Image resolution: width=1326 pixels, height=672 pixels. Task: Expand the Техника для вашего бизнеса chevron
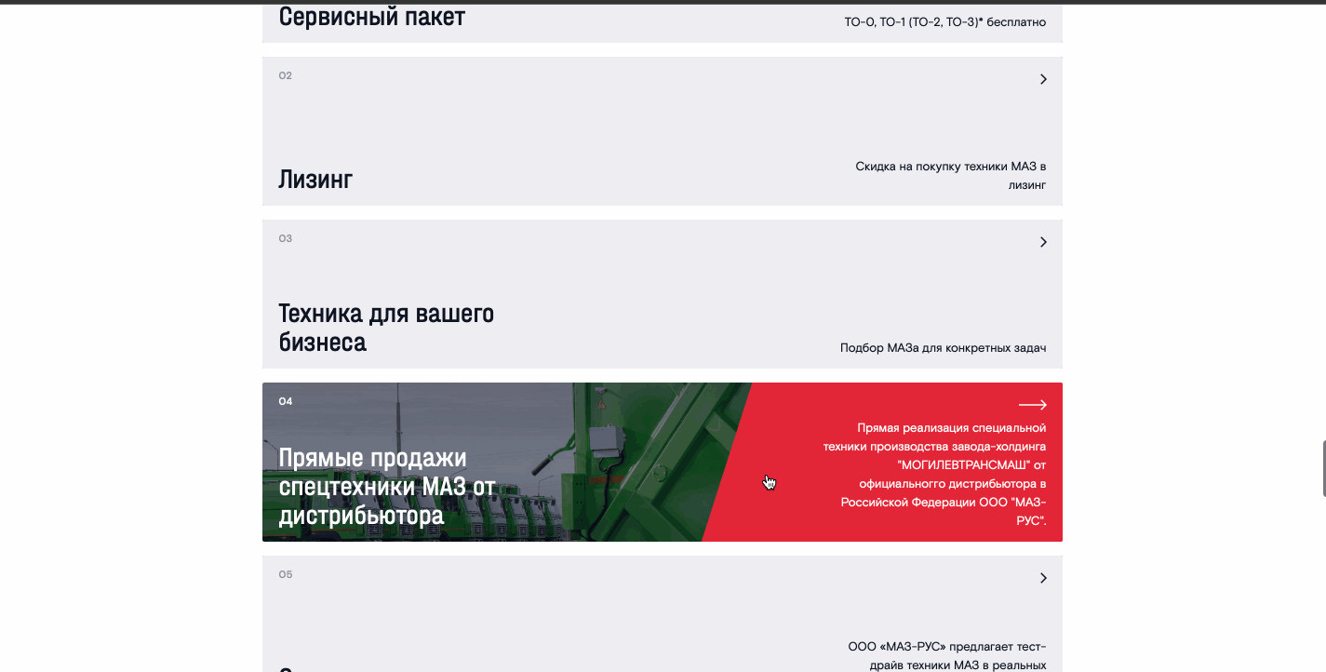click(1043, 242)
